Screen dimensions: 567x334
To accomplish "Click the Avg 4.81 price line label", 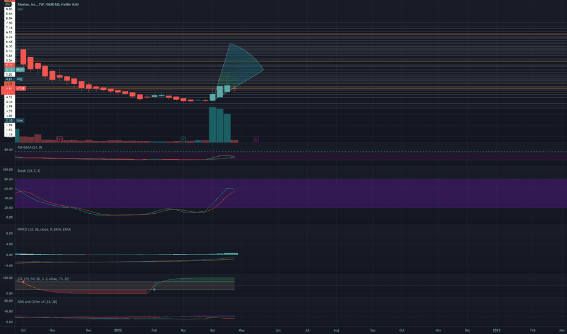I will 14,79.
